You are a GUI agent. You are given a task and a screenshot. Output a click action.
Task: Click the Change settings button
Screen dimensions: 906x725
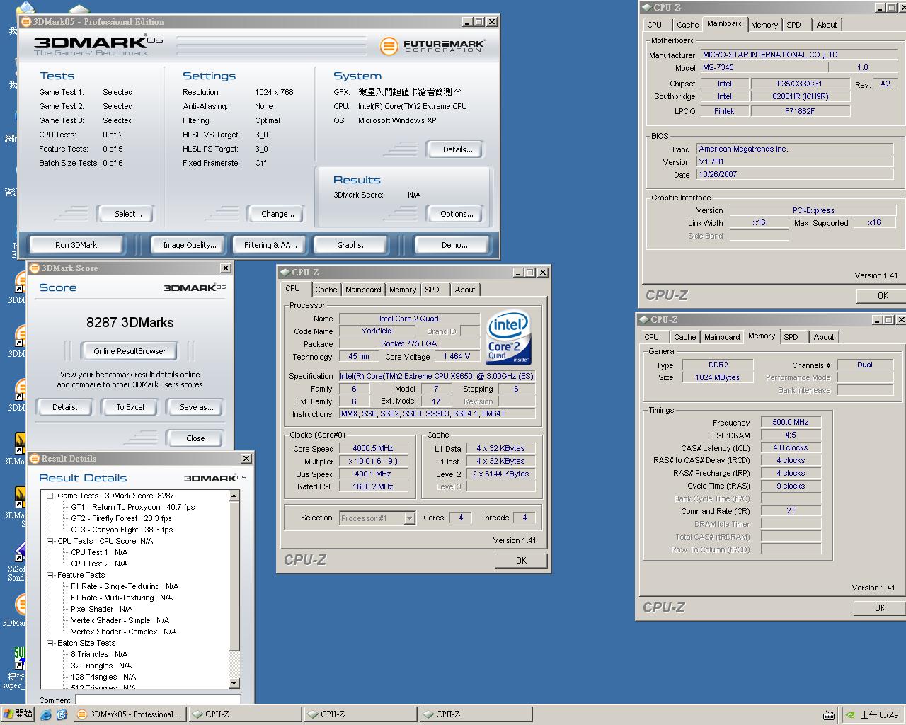pyautogui.click(x=277, y=214)
